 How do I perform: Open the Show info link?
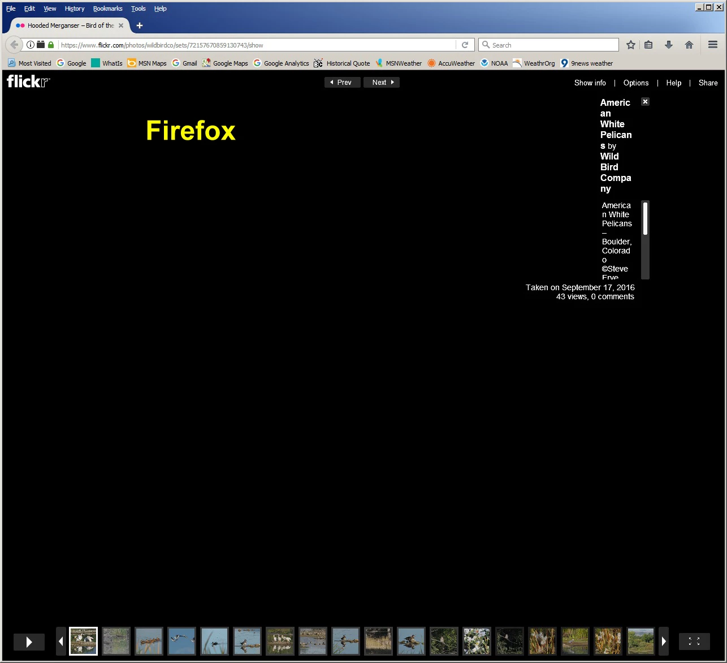coord(590,83)
